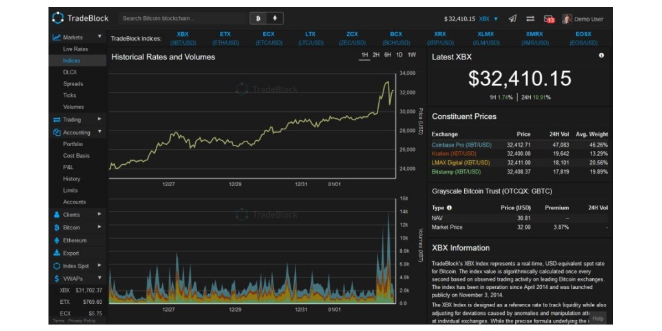Collapse the Markets section arrow
This screenshot has width=662, height=331.
(x=100, y=37)
